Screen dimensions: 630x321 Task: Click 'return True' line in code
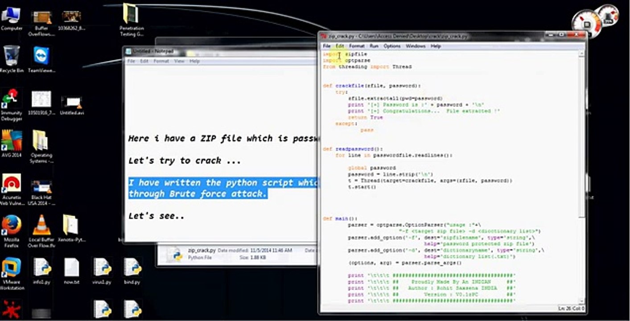tap(365, 117)
